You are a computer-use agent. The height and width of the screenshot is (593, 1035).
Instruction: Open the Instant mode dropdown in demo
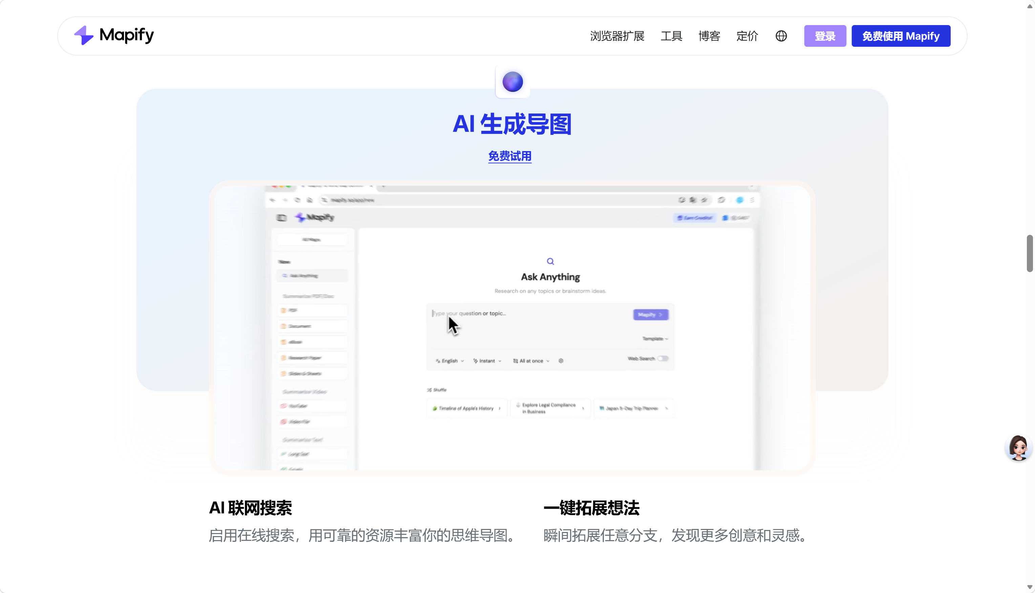point(487,361)
